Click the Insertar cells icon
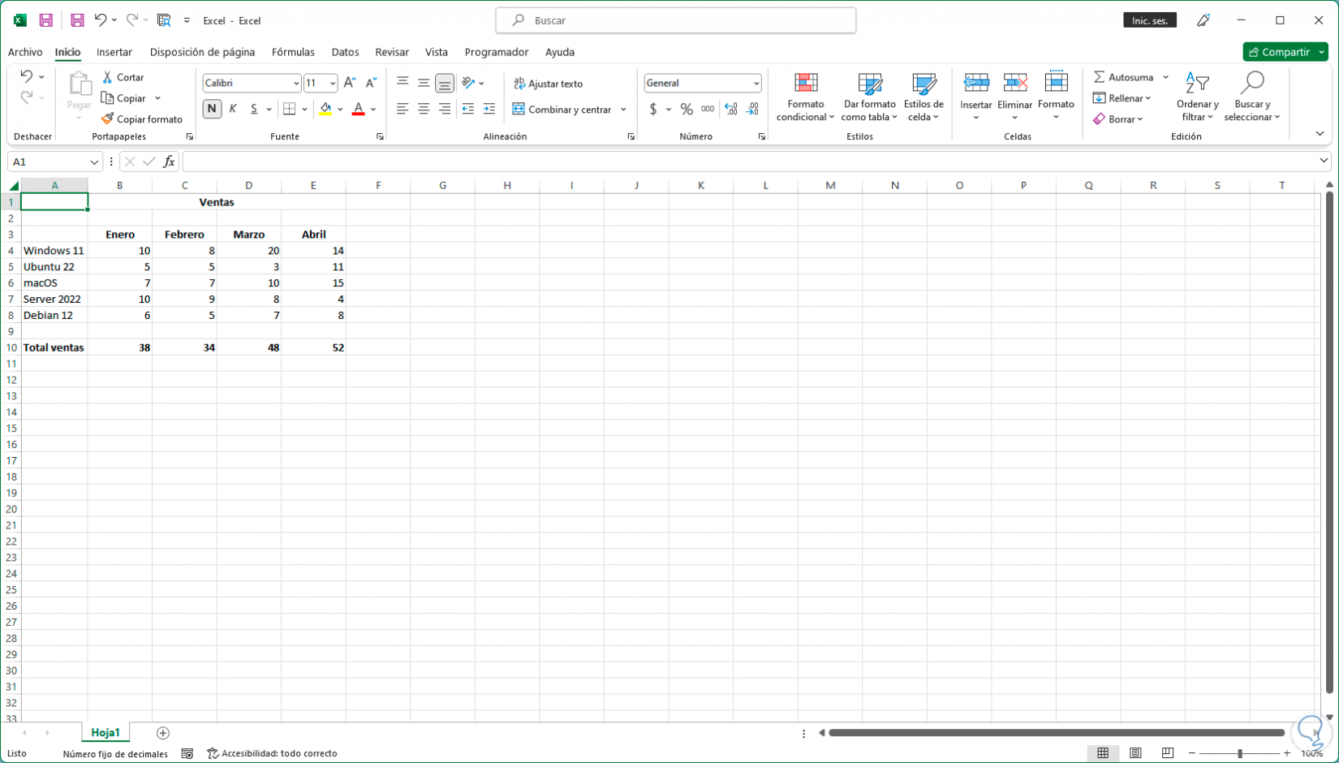 pos(976,83)
